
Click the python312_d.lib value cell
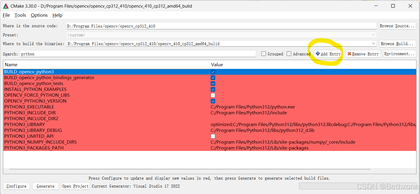click(x=262, y=130)
